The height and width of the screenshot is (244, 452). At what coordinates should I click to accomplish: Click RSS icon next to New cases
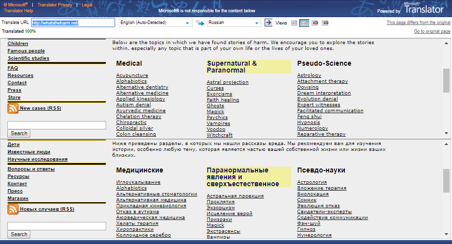(x=13, y=108)
